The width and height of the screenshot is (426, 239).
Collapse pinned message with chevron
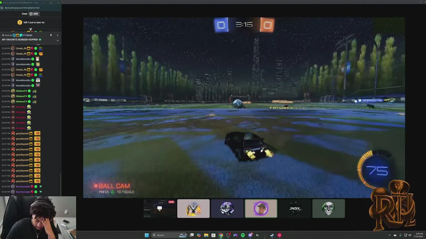(x=57, y=40)
